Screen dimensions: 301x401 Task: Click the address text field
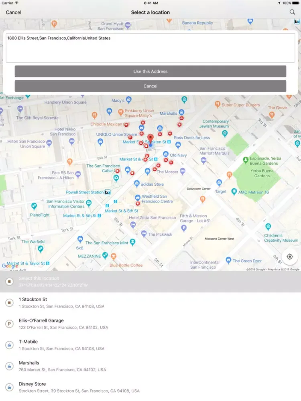pos(150,48)
